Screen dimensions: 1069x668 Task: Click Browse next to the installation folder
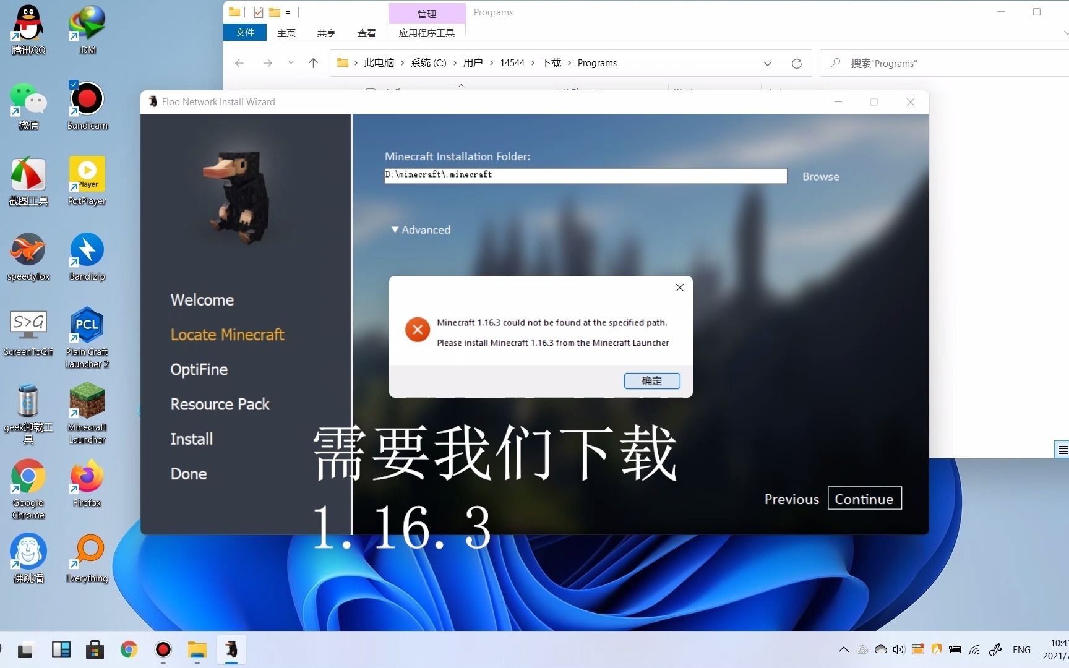[x=821, y=176]
